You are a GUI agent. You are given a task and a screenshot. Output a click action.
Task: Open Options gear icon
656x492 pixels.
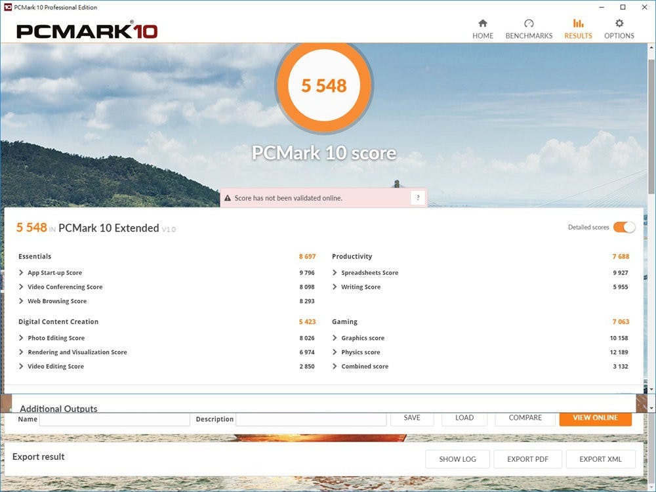click(x=619, y=24)
